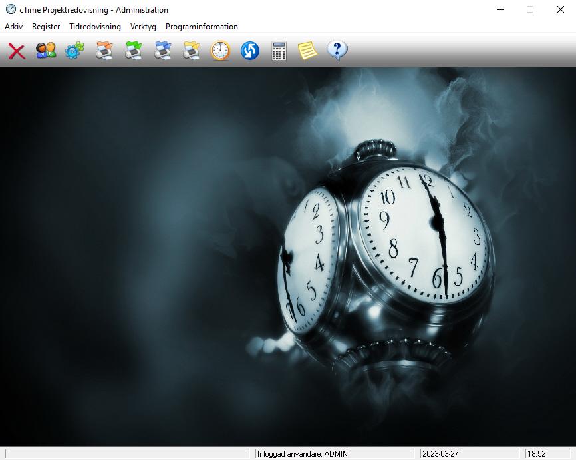This screenshot has width=576, height=460.
Task: Close the cTime Projektredovisning window
Action: point(560,9)
